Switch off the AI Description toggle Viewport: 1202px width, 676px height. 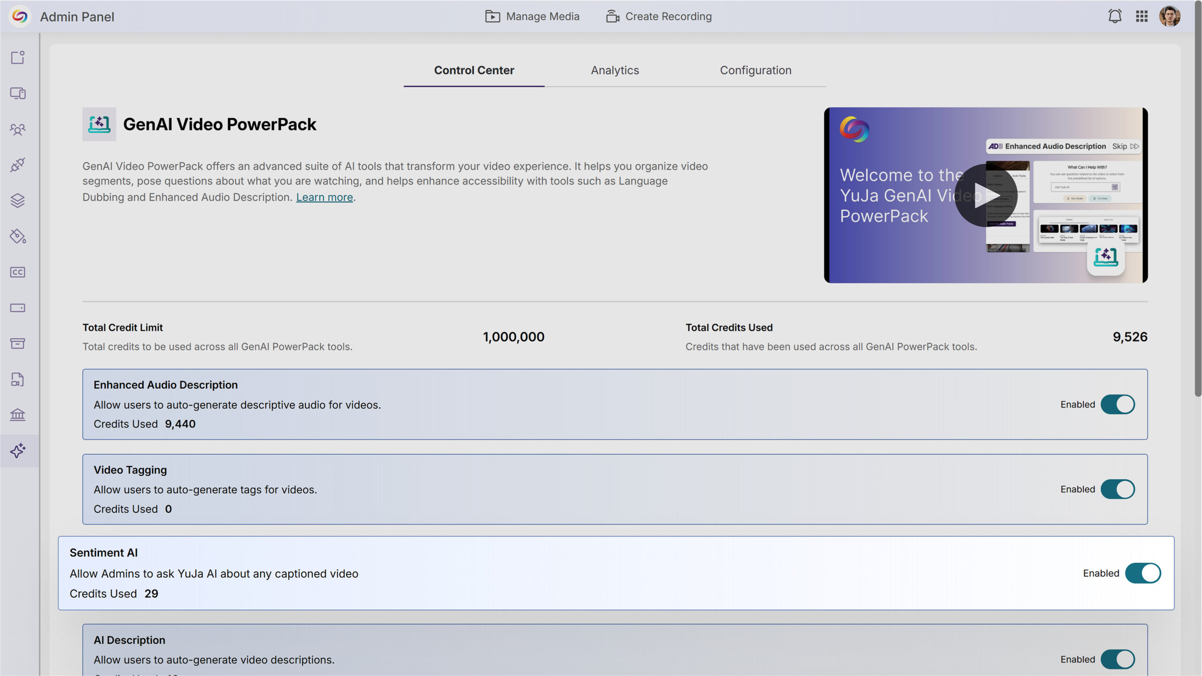coord(1117,659)
